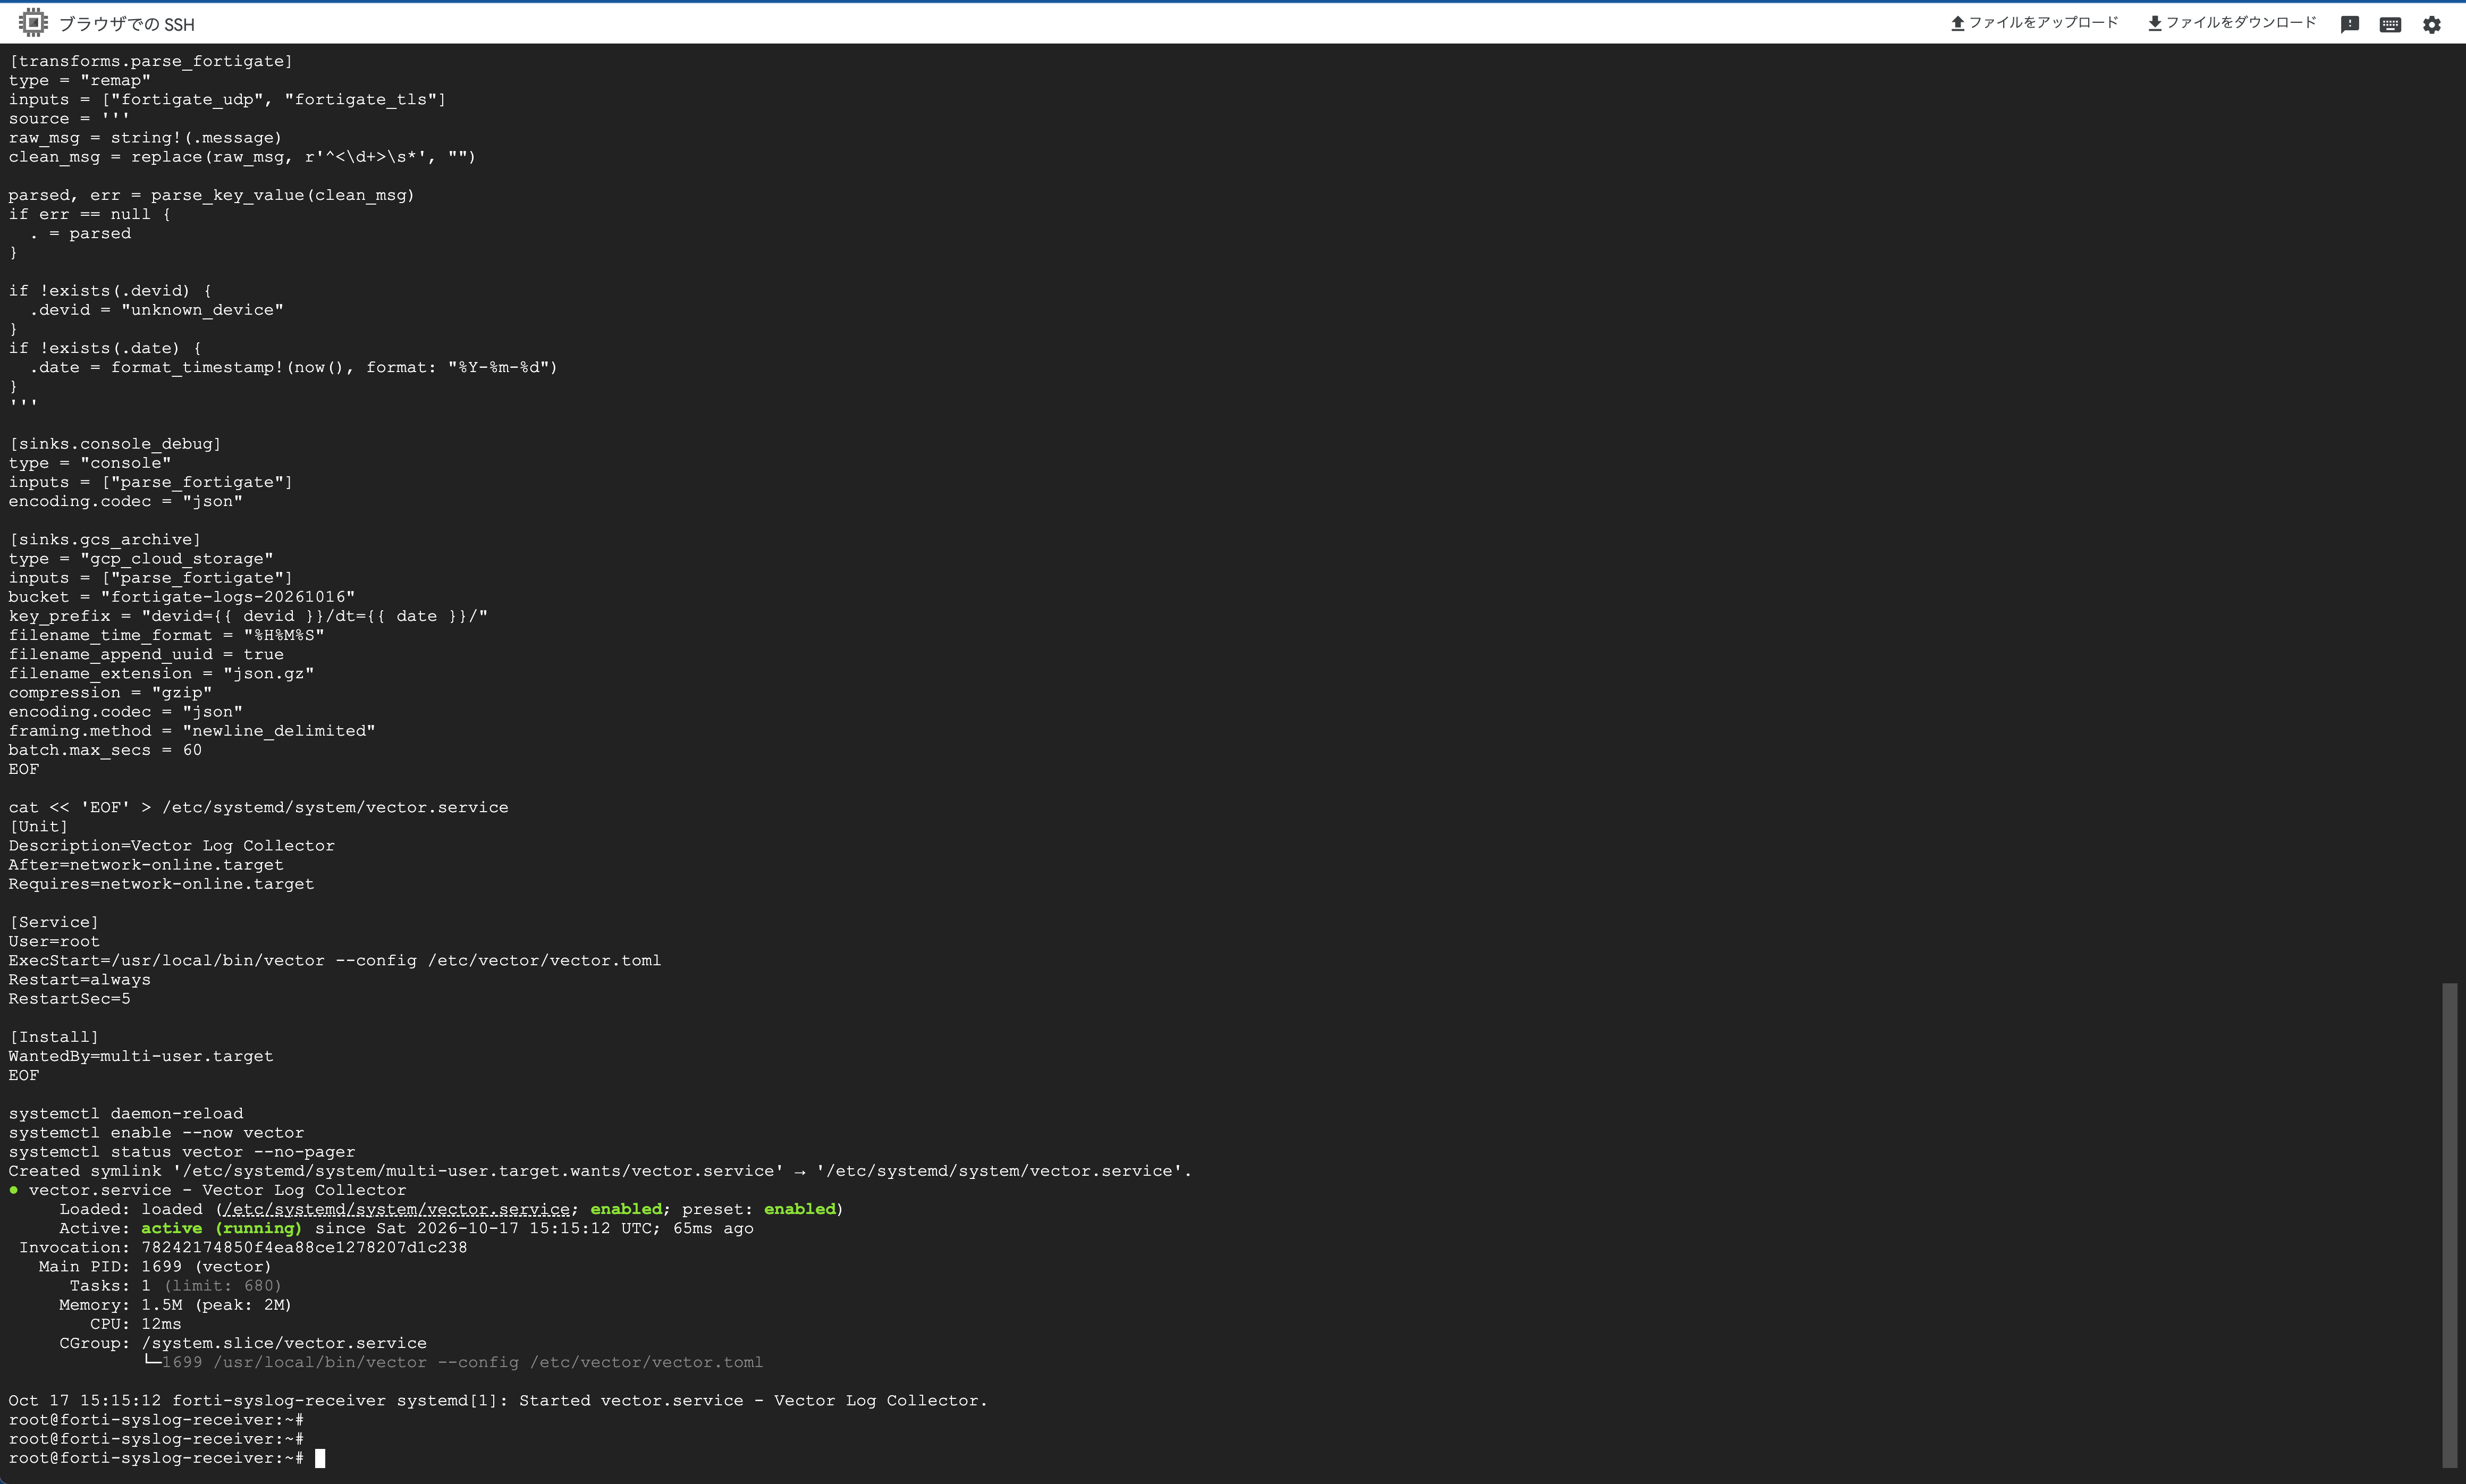This screenshot has height=1484, width=2466.
Task: Click the "CGroup: /system.slice/vector.service" line
Action: coord(243,1343)
